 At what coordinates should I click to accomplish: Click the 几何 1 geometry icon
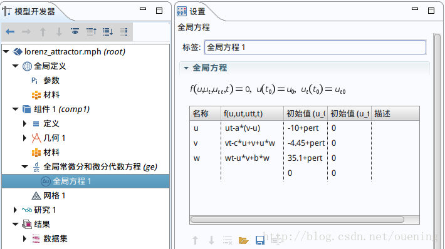[x=36, y=138]
